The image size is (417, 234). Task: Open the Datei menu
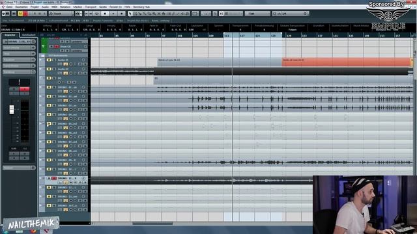point(9,7)
